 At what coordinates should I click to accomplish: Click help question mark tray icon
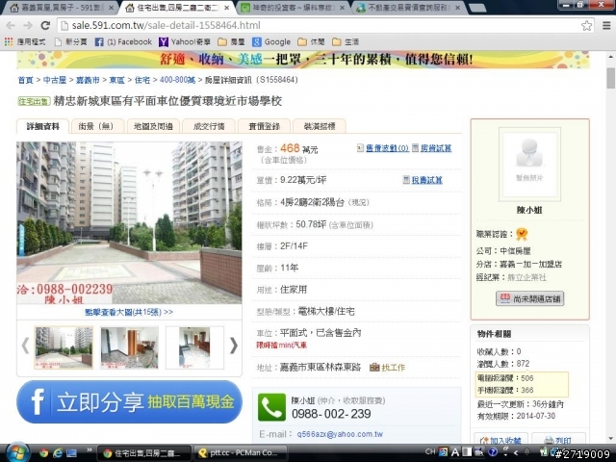click(493, 452)
